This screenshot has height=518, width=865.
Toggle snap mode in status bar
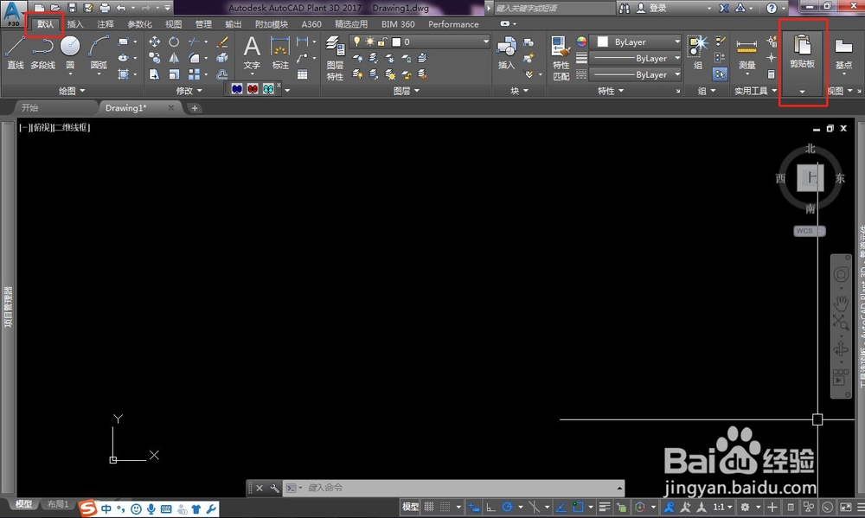tap(445, 507)
